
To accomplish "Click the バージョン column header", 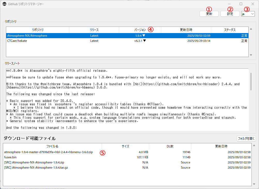I will (x=140, y=30).
